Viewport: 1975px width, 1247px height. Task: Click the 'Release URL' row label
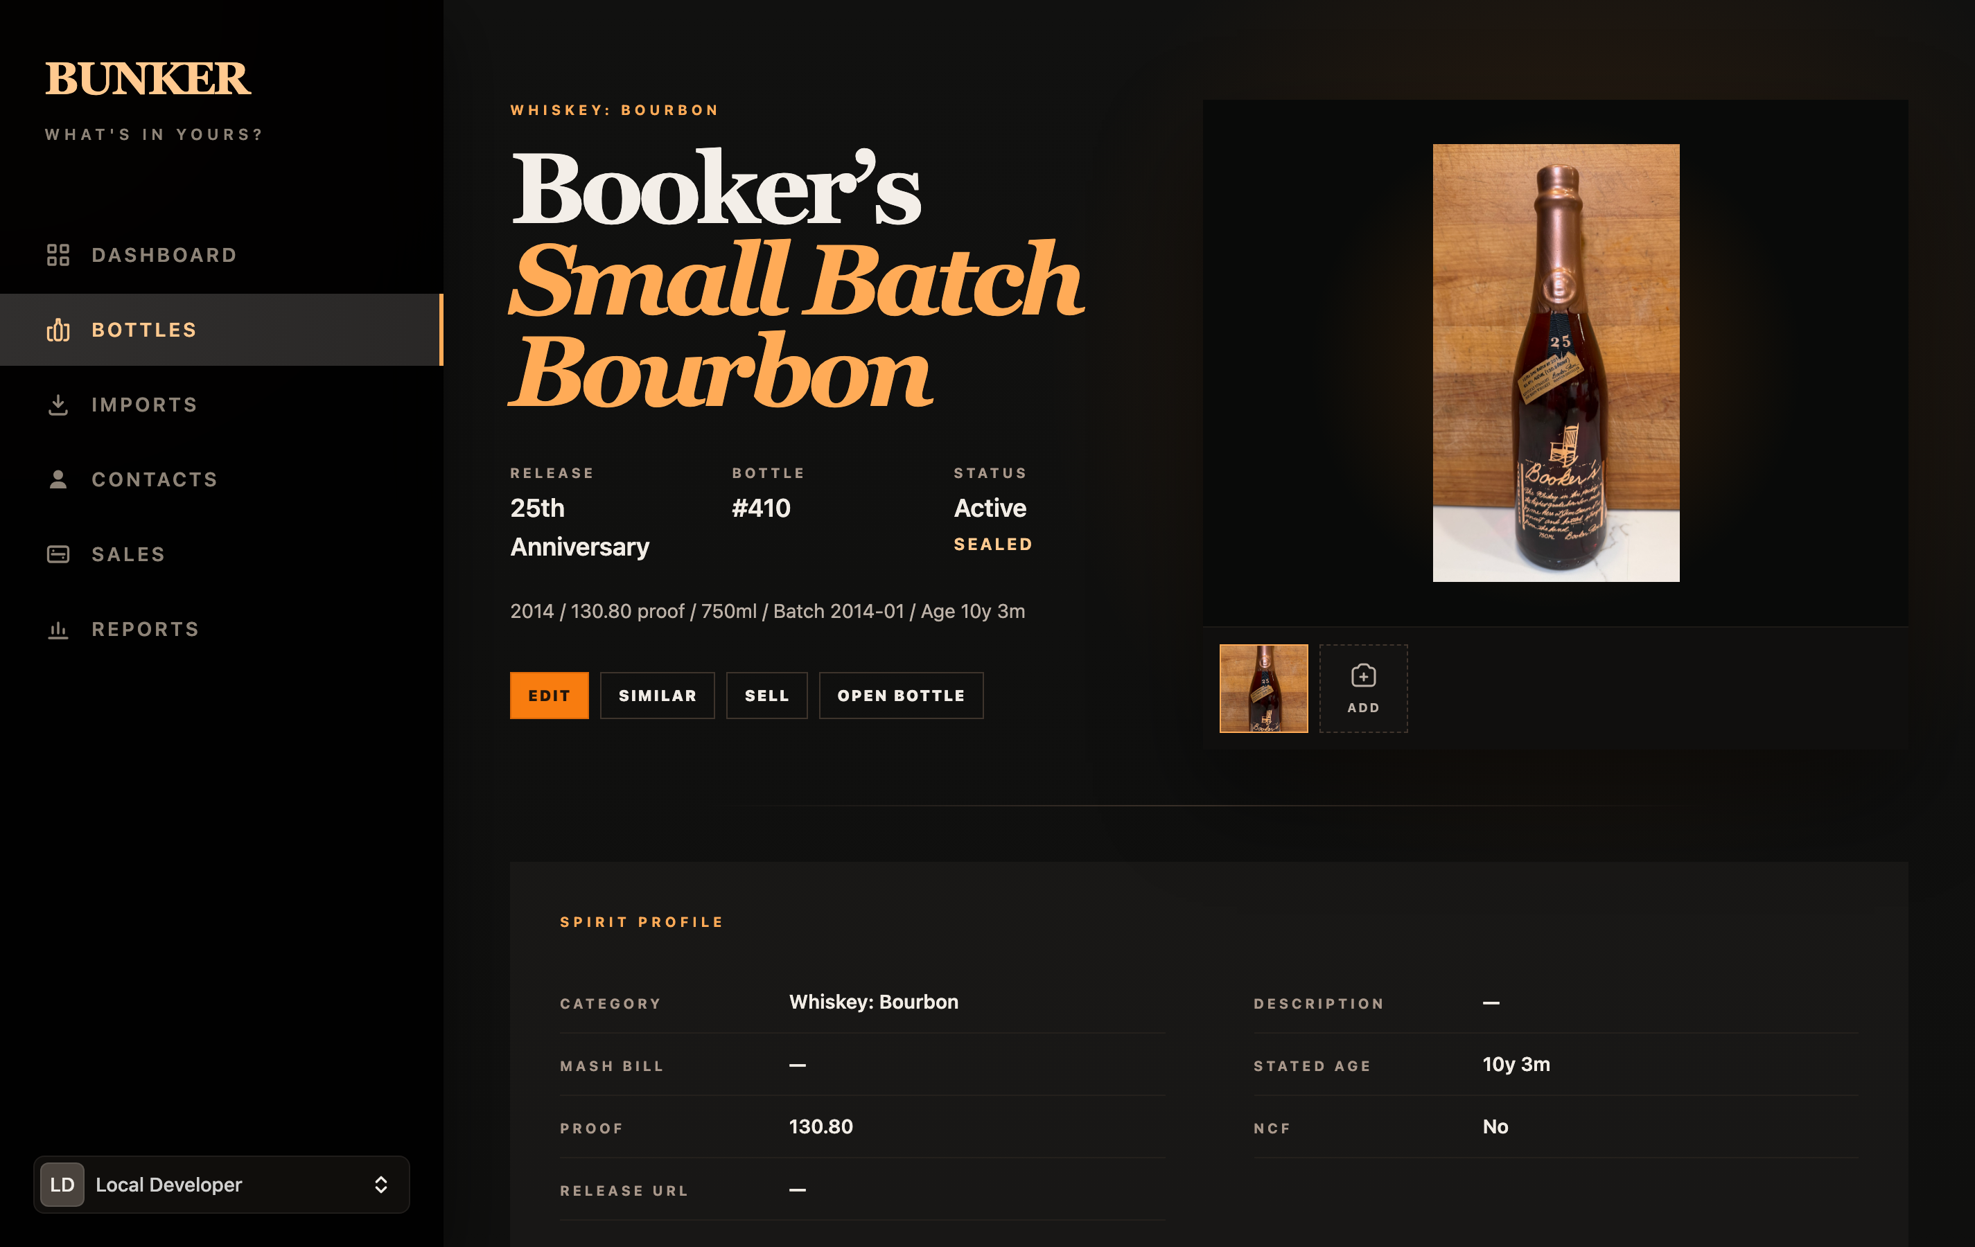point(624,1192)
